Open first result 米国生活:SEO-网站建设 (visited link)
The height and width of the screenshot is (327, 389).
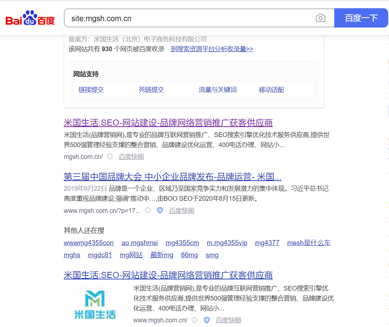click(168, 123)
